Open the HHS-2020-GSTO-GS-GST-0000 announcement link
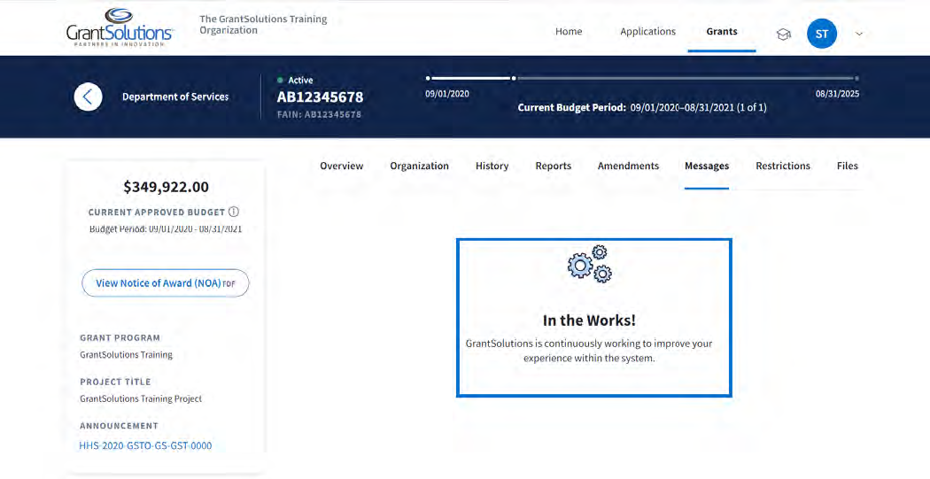 [x=146, y=445]
